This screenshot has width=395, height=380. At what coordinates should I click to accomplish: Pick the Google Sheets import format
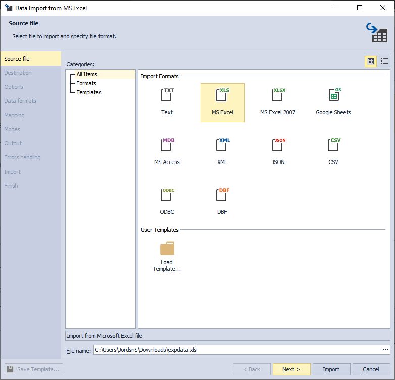click(x=333, y=102)
